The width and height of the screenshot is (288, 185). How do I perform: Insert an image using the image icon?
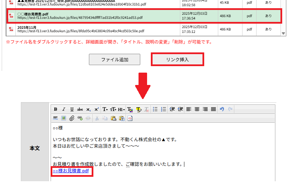pos(63,118)
